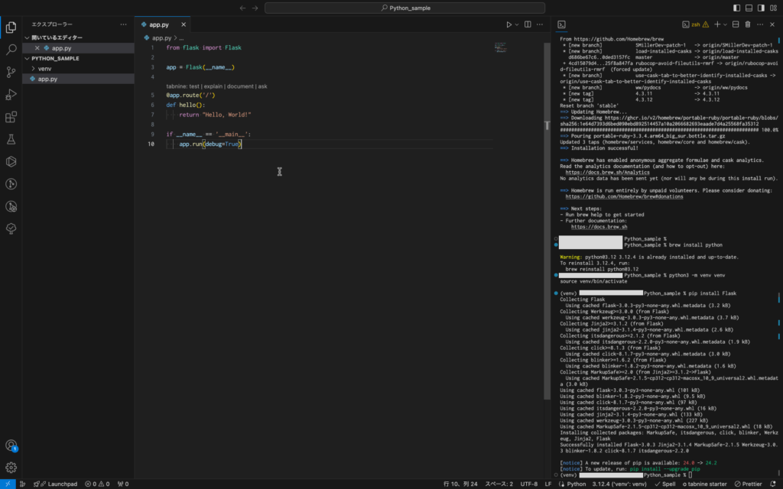Open the new terminal profile dropdown arrow
This screenshot has width=783, height=489.
click(726, 24)
